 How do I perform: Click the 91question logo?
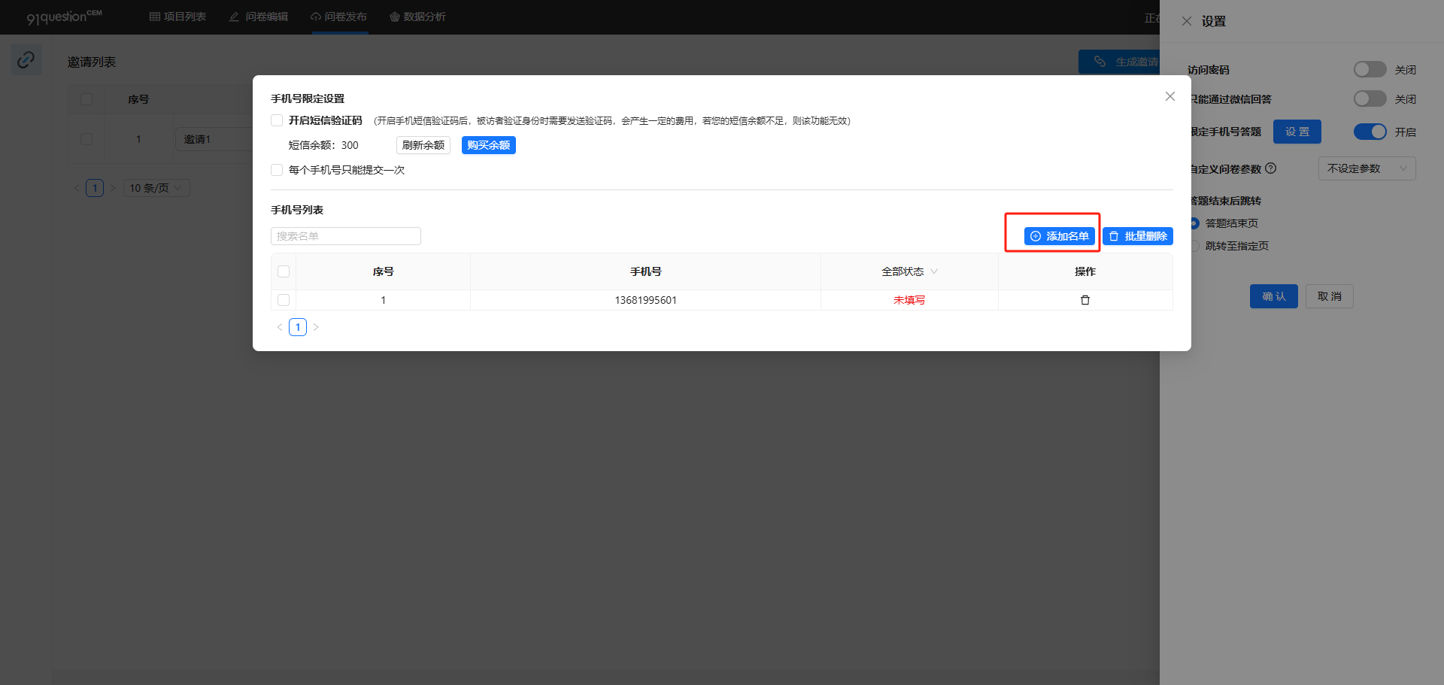[64, 17]
